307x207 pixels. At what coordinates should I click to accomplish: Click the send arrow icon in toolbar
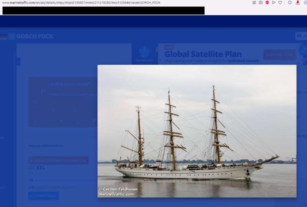[274, 3]
